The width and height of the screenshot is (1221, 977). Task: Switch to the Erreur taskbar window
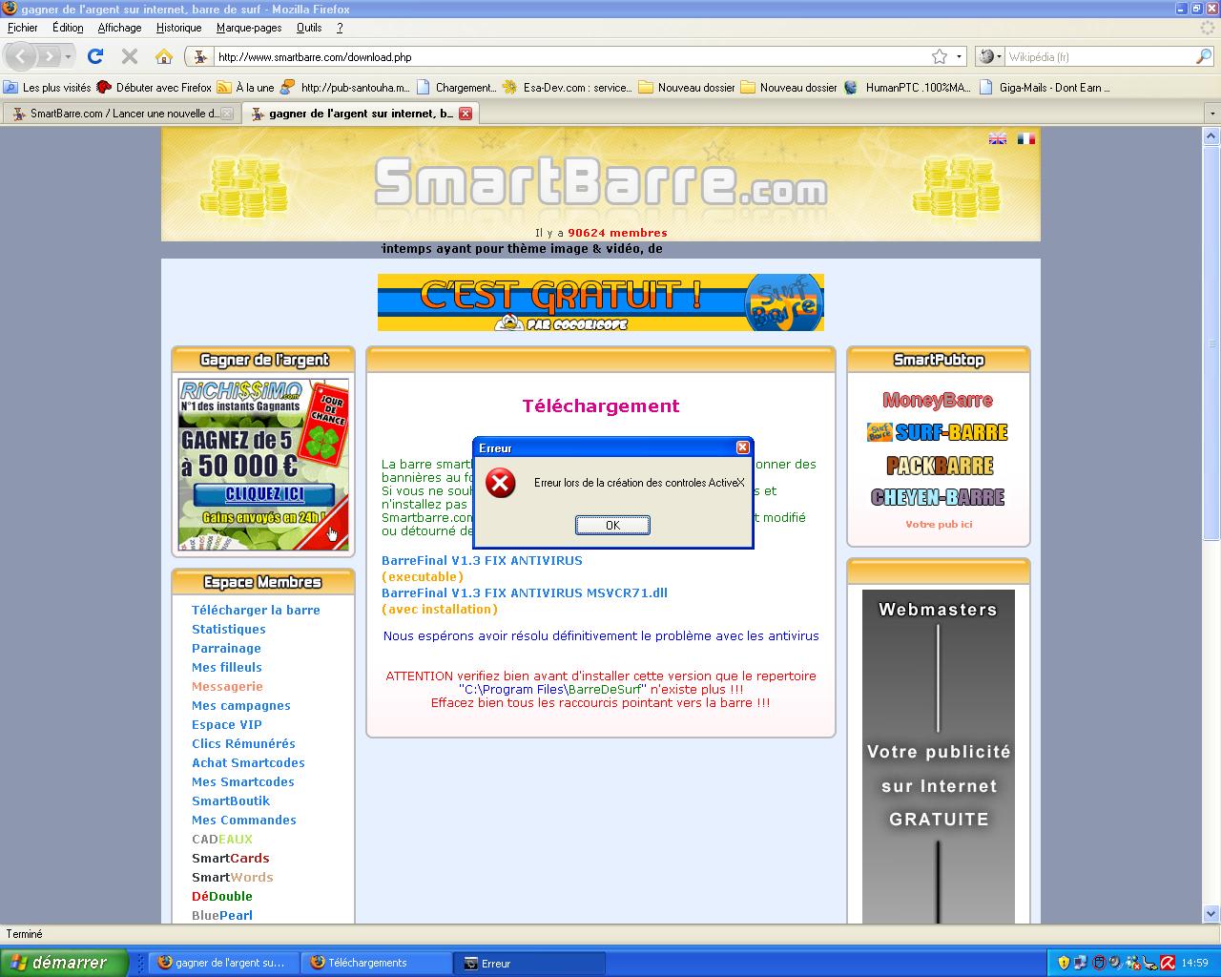tap(530, 963)
